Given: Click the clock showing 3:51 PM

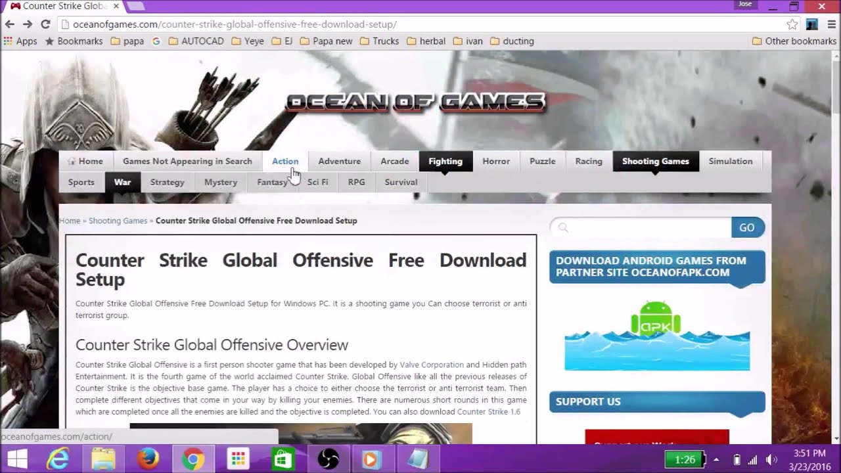Looking at the screenshot, I should pos(809,453).
